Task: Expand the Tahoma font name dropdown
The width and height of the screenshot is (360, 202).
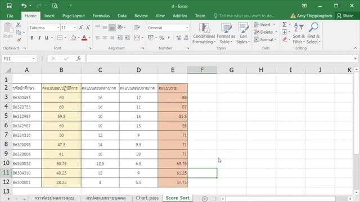Action: [x=58, y=27]
